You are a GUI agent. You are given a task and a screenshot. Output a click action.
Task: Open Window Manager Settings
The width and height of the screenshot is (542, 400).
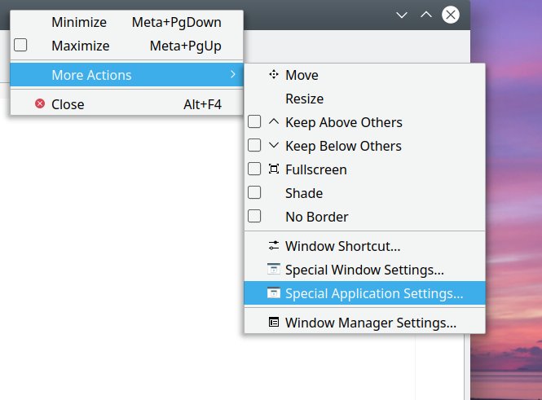point(370,322)
